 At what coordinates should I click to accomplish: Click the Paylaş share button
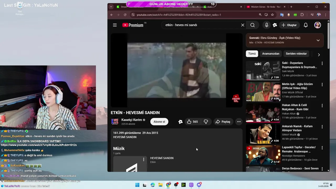click(x=223, y=122)
